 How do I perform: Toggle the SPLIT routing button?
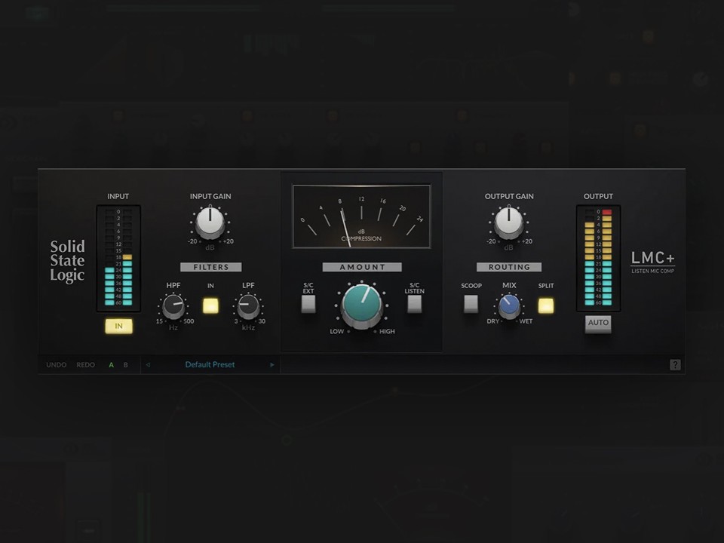click(x=546, y=305)
